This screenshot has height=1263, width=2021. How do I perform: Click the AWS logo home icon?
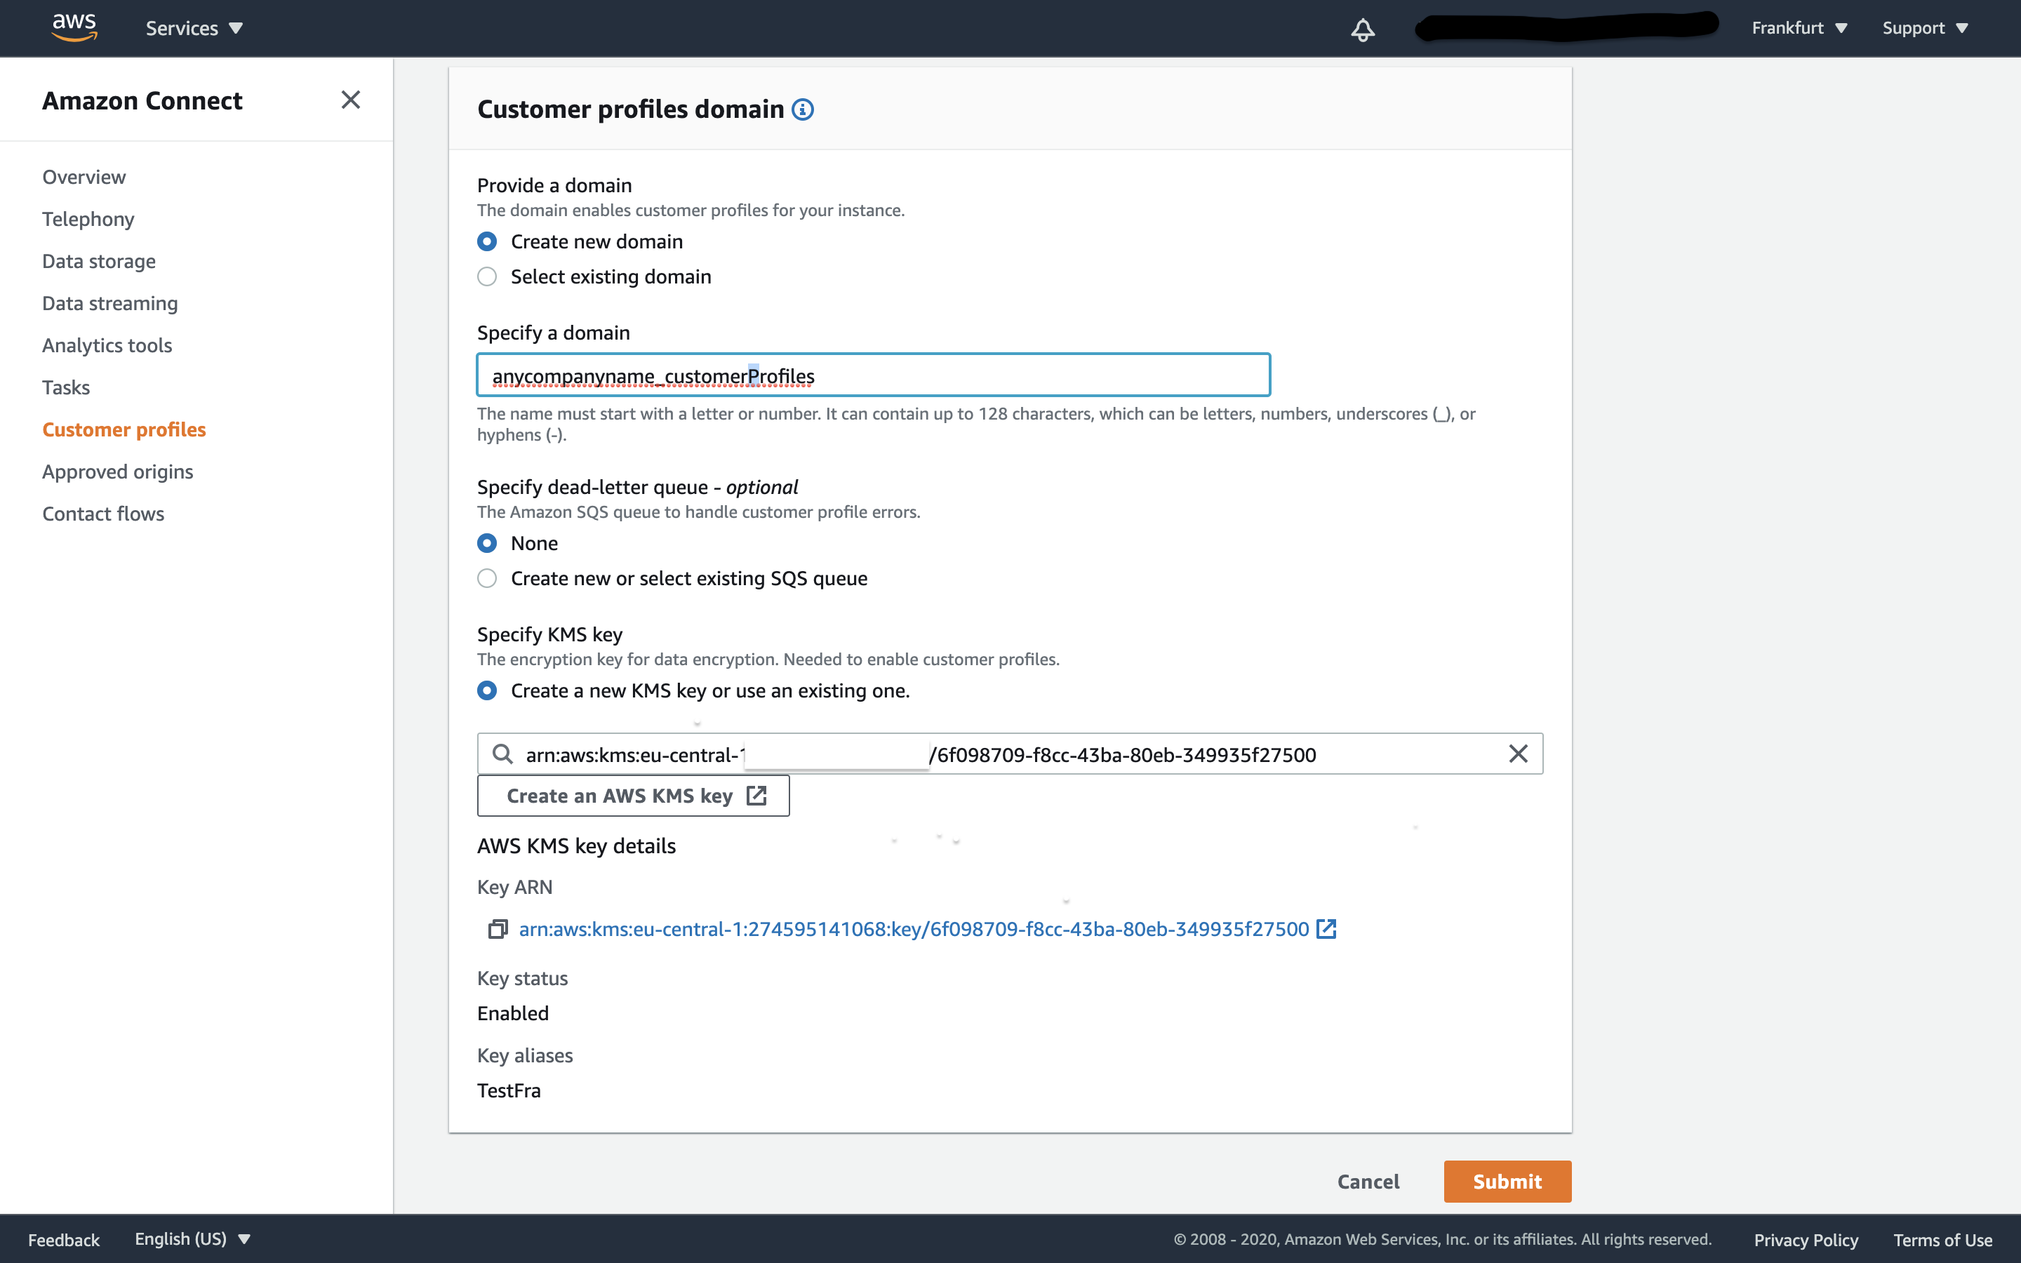(x=74, y=27)
